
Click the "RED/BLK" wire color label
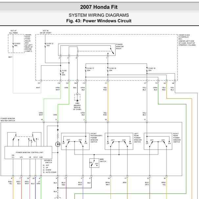coord(18,183)
